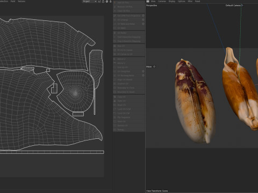The height and width of the screenshot is (193, 258).
Task: Click the Cycle UV CCW command
Action: (x=129, y=109)
